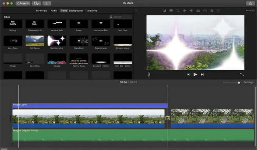Switch to the Backgrounds tab
The height and width of the screenshot is (150, 257).
(x=76, y=11)
